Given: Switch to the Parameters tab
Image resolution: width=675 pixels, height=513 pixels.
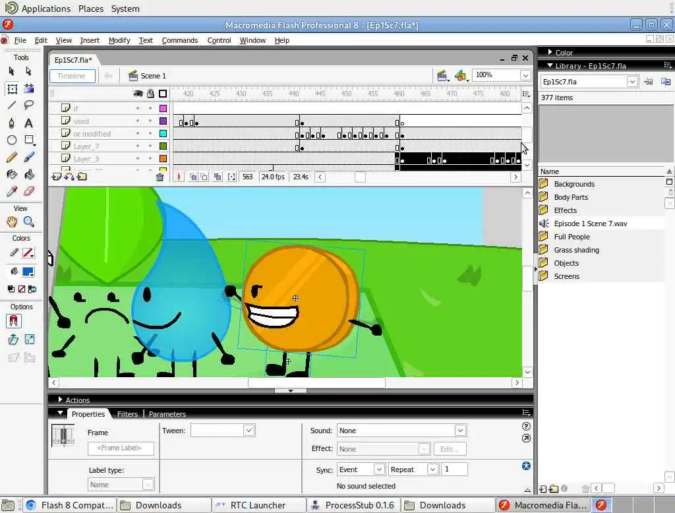Looking at the screenshot, I should point(167,414).
